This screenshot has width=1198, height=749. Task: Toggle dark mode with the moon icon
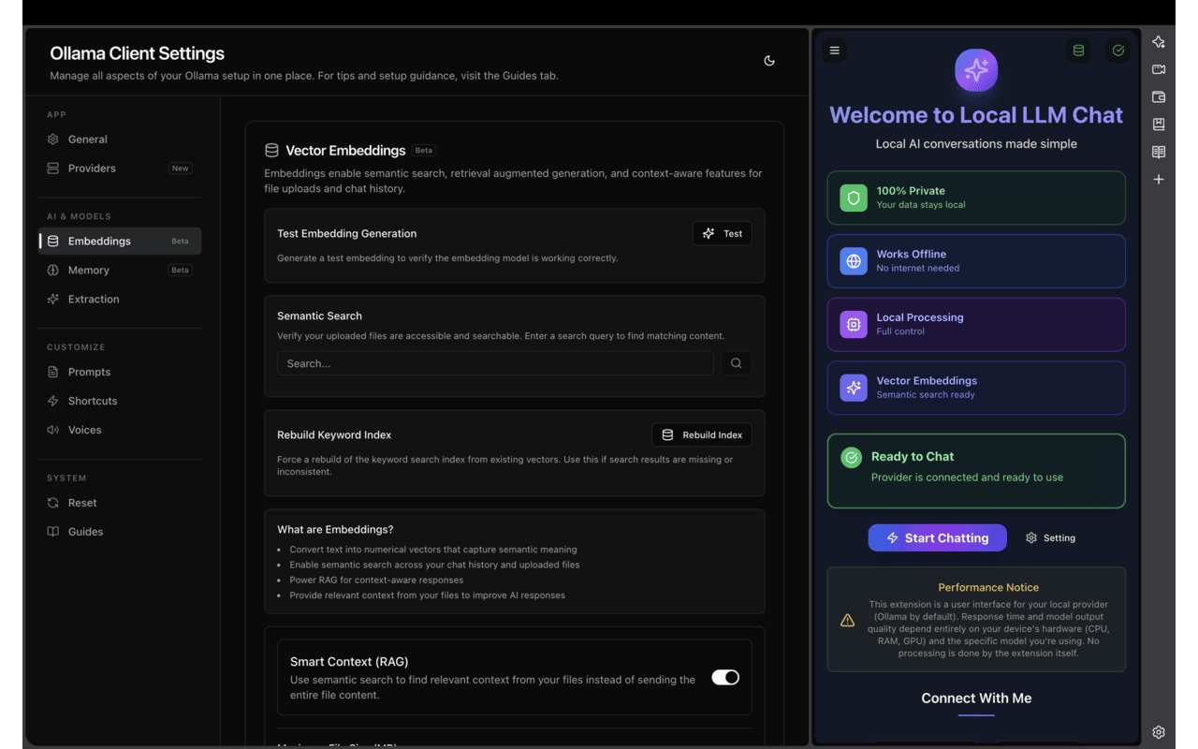coord(769,61)
